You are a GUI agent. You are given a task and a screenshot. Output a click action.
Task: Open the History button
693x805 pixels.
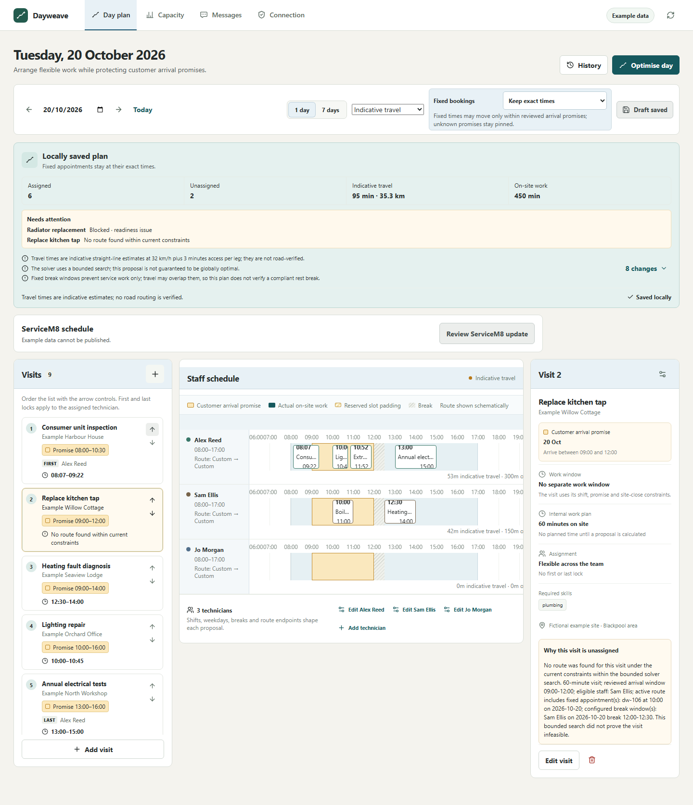pos(584,65)
